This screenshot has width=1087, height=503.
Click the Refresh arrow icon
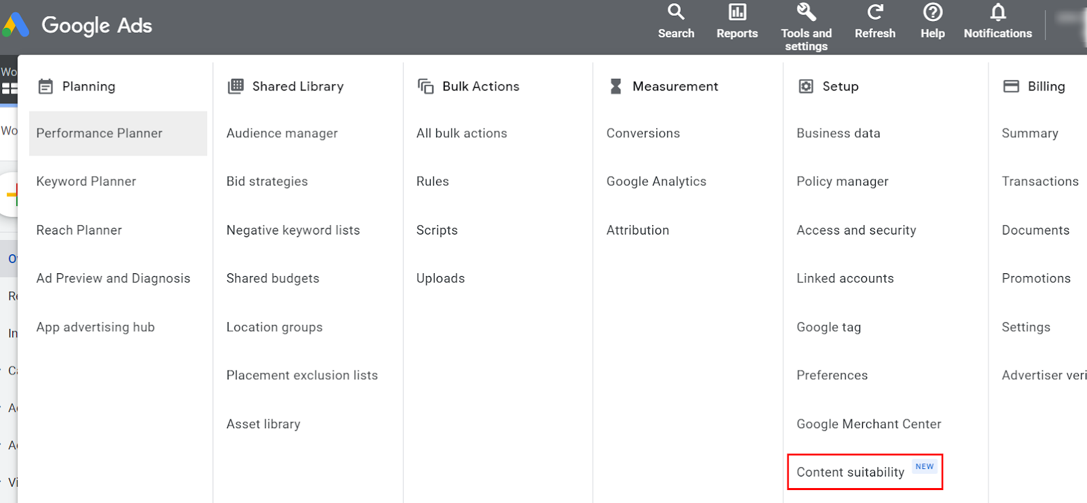coord(875,12)
